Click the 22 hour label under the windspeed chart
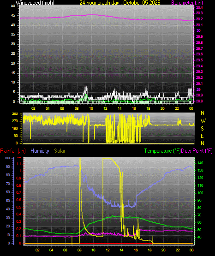 177,108
